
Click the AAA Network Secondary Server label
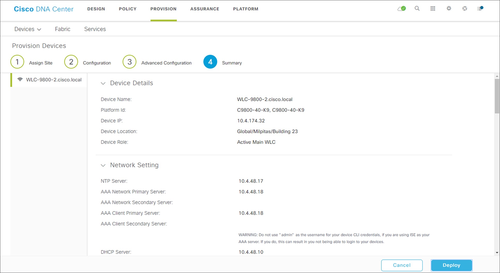pyautogui.click(x=137, y=203)
